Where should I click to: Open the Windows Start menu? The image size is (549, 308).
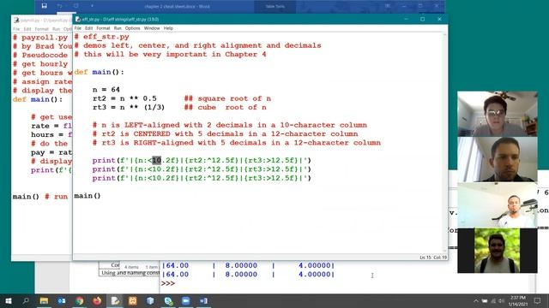click(9, 300)
